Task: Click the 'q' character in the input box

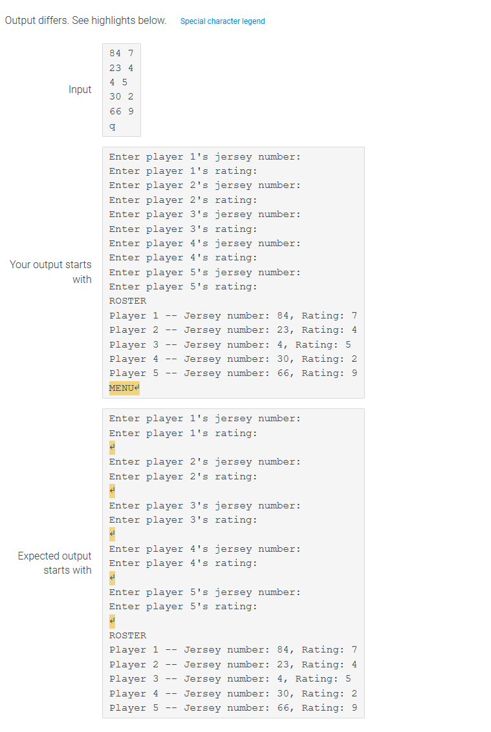Action: tap(111, 125)
